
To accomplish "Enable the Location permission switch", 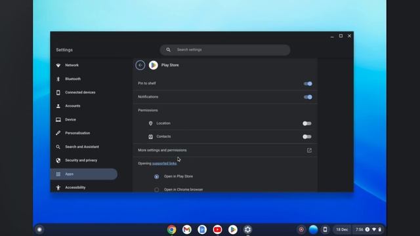I will pyautogui.click(x=307, y=123).
